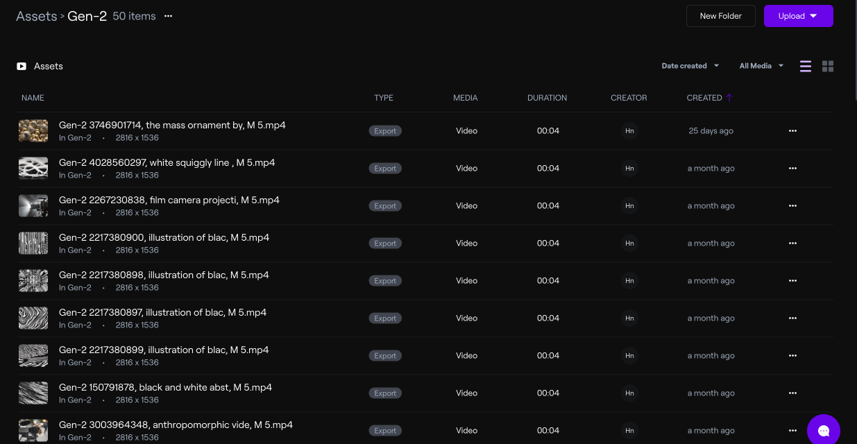Open more options for Gen-2 2217380900 video
857x444 pixels.
pyautogui.click(x=792, y=244)
